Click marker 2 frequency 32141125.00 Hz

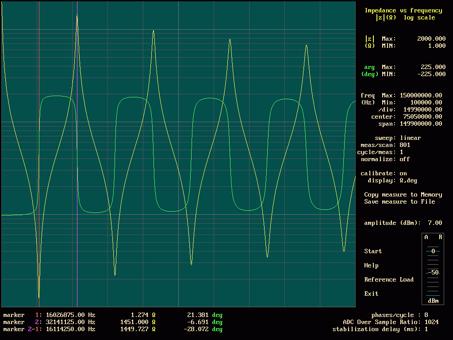pos(70,322)
